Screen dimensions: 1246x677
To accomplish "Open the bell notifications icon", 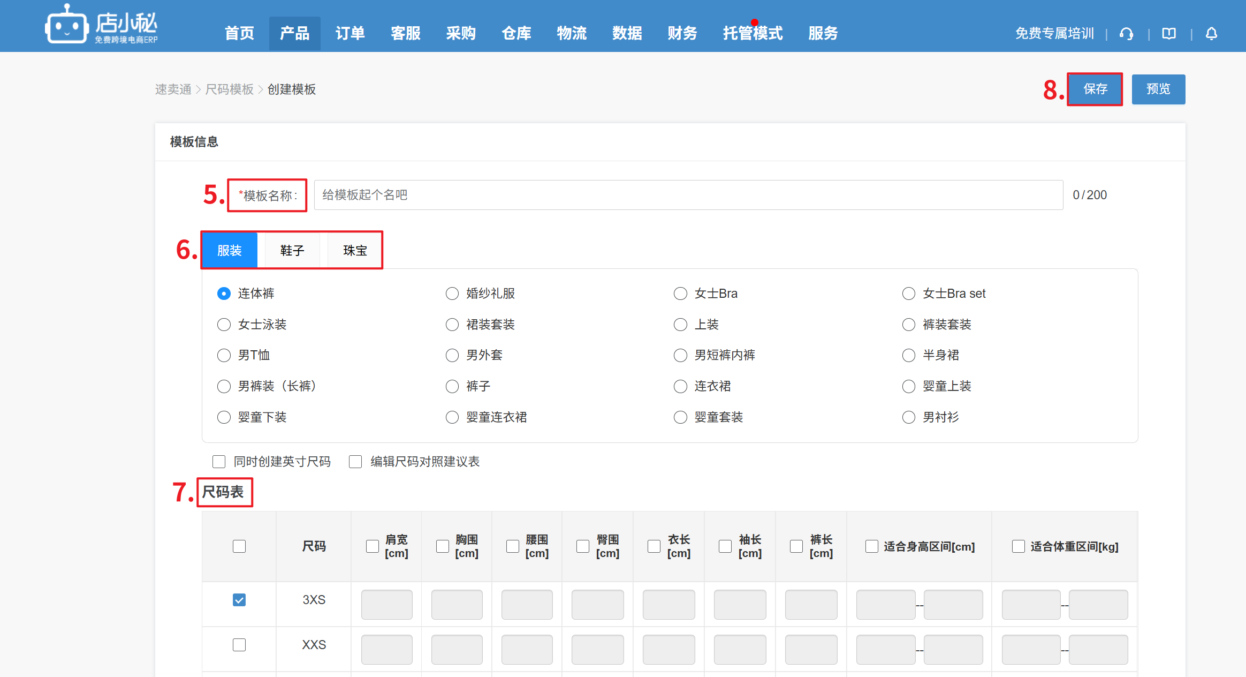I will click(x=1211, y=34).
